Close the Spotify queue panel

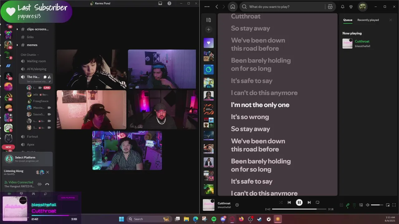[391, 20]
